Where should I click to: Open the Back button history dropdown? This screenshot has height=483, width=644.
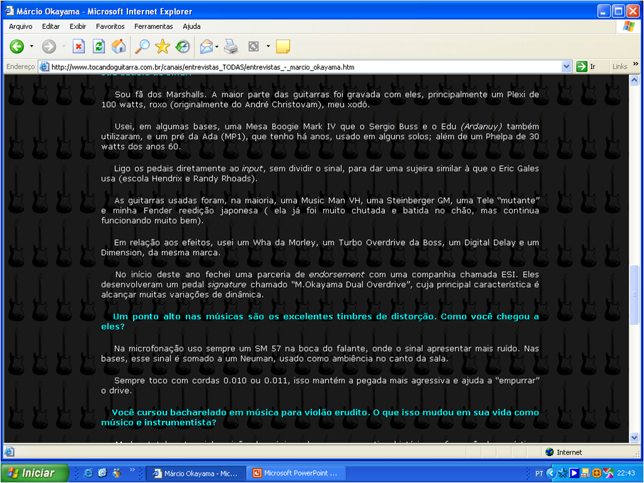pos(32,47)
